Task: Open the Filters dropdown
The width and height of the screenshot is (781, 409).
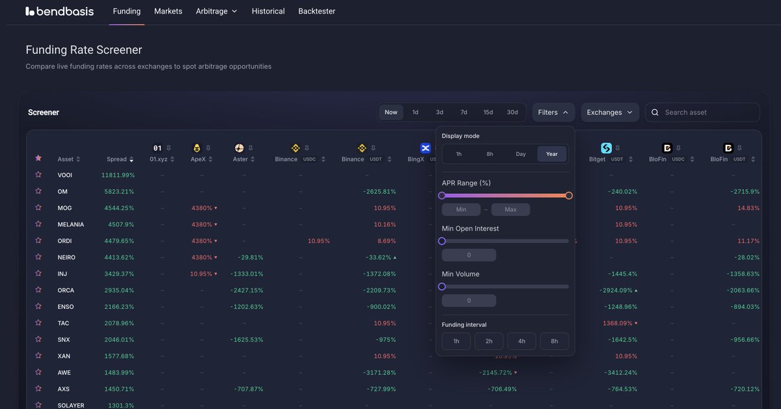Action: click(x=553, y=112)
